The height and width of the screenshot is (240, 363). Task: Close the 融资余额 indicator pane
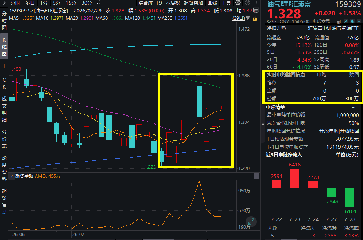click(257, 176)
